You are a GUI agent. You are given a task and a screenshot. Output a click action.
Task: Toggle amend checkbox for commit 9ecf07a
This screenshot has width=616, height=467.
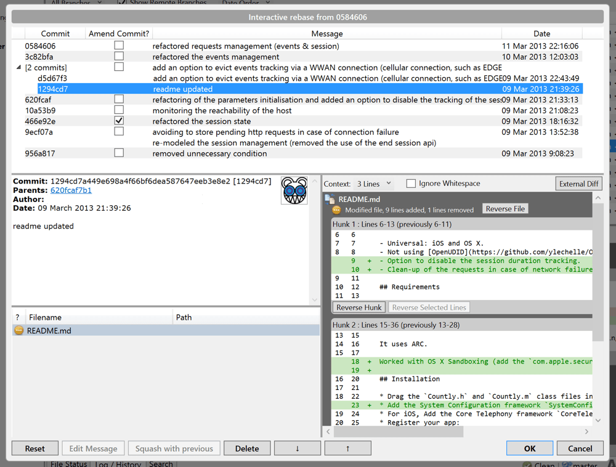119,131
